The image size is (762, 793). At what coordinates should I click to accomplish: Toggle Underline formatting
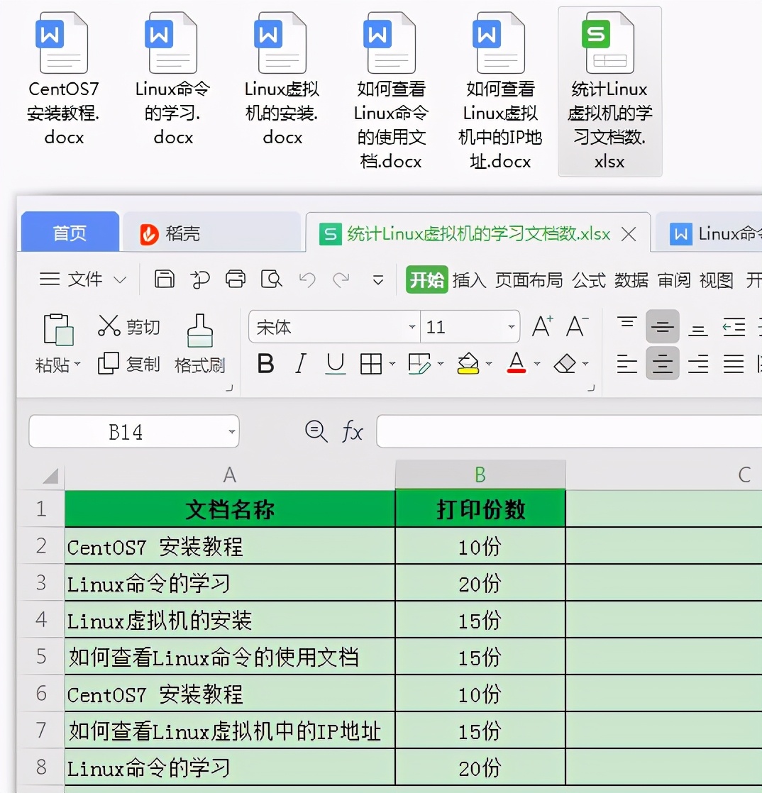pyautogui.click(x=336, y=364)
